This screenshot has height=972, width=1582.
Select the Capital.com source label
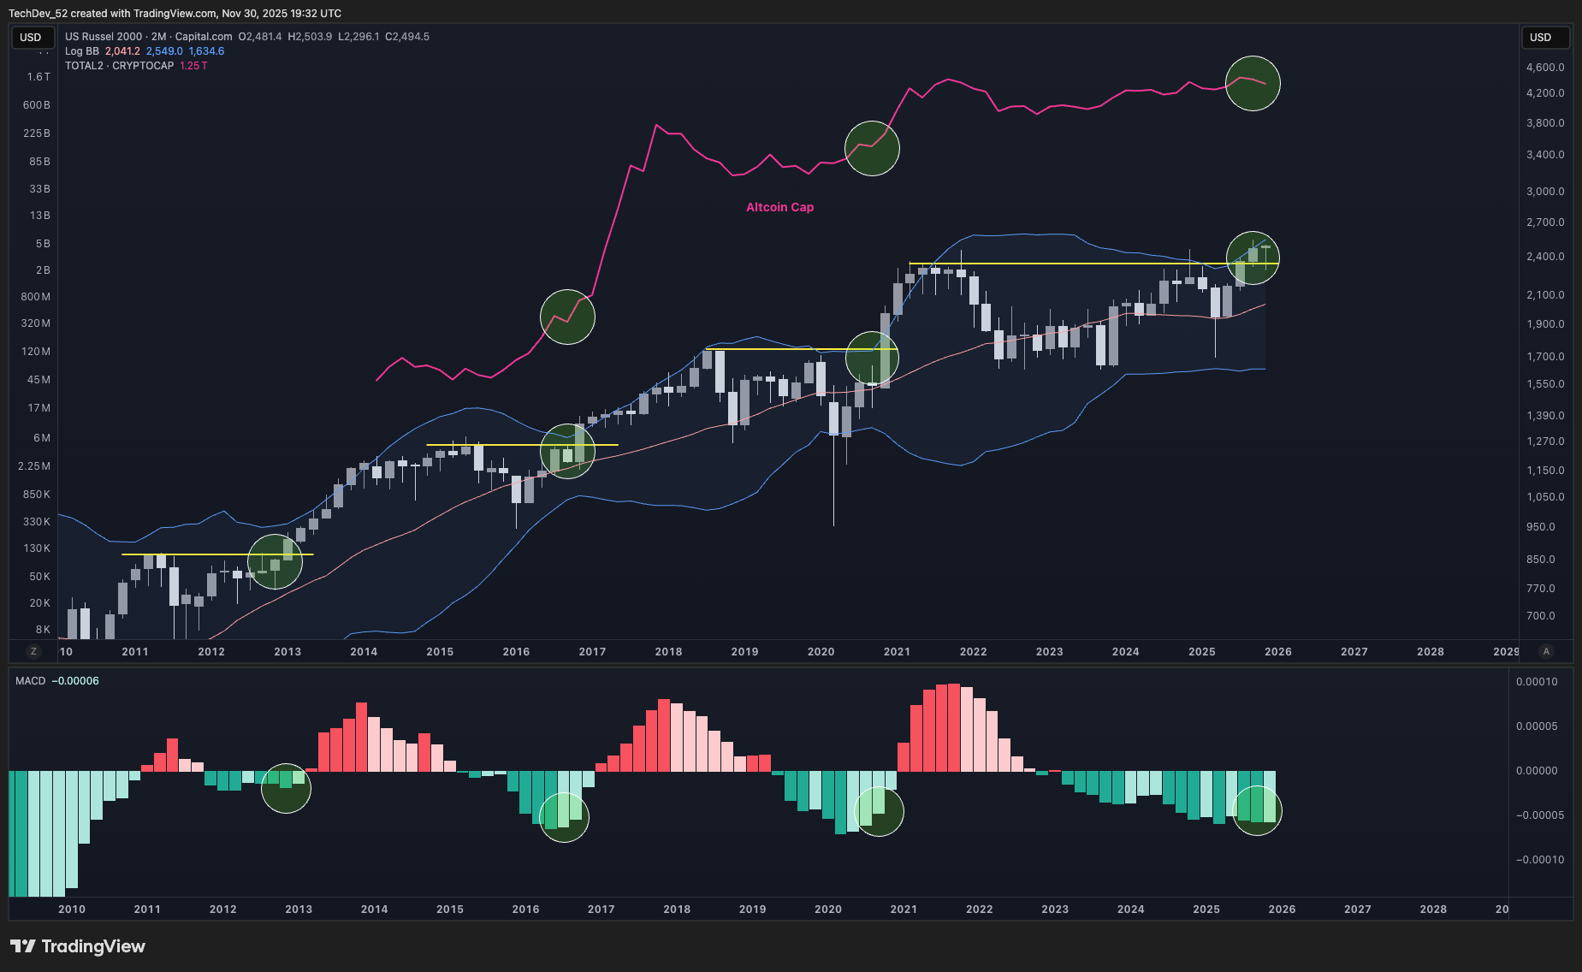pos(204,37)
